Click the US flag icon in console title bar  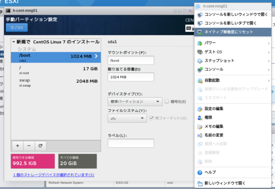[190, 11]
